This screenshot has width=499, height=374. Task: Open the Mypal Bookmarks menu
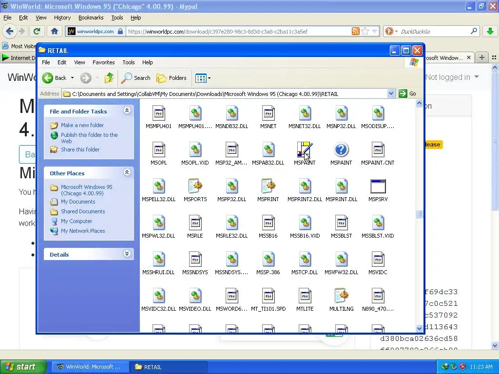pyautogui.click(x=91, y=18)
